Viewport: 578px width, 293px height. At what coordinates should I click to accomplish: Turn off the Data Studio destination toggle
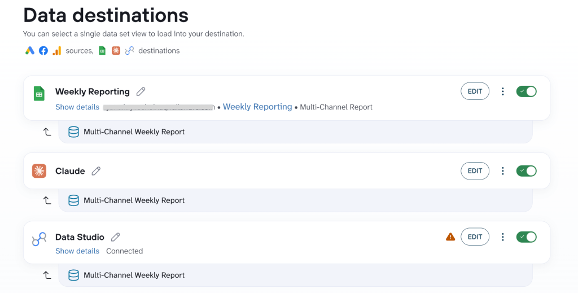[527, 237]
